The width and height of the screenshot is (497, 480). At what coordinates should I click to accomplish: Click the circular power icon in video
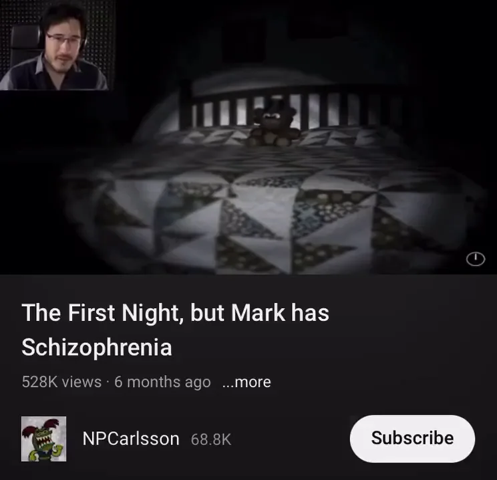coord(476,259)
